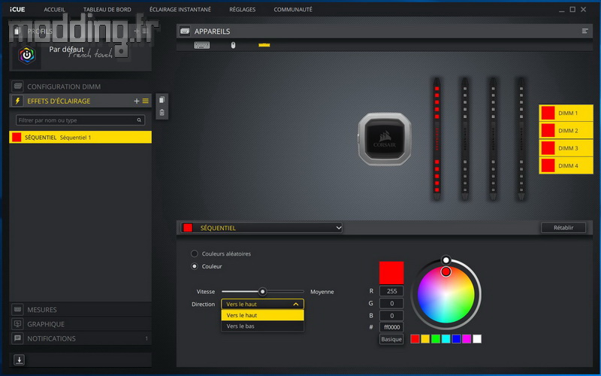Expand the Notifications section
This screenshot has width=601, height=376.
click(80, 338)
